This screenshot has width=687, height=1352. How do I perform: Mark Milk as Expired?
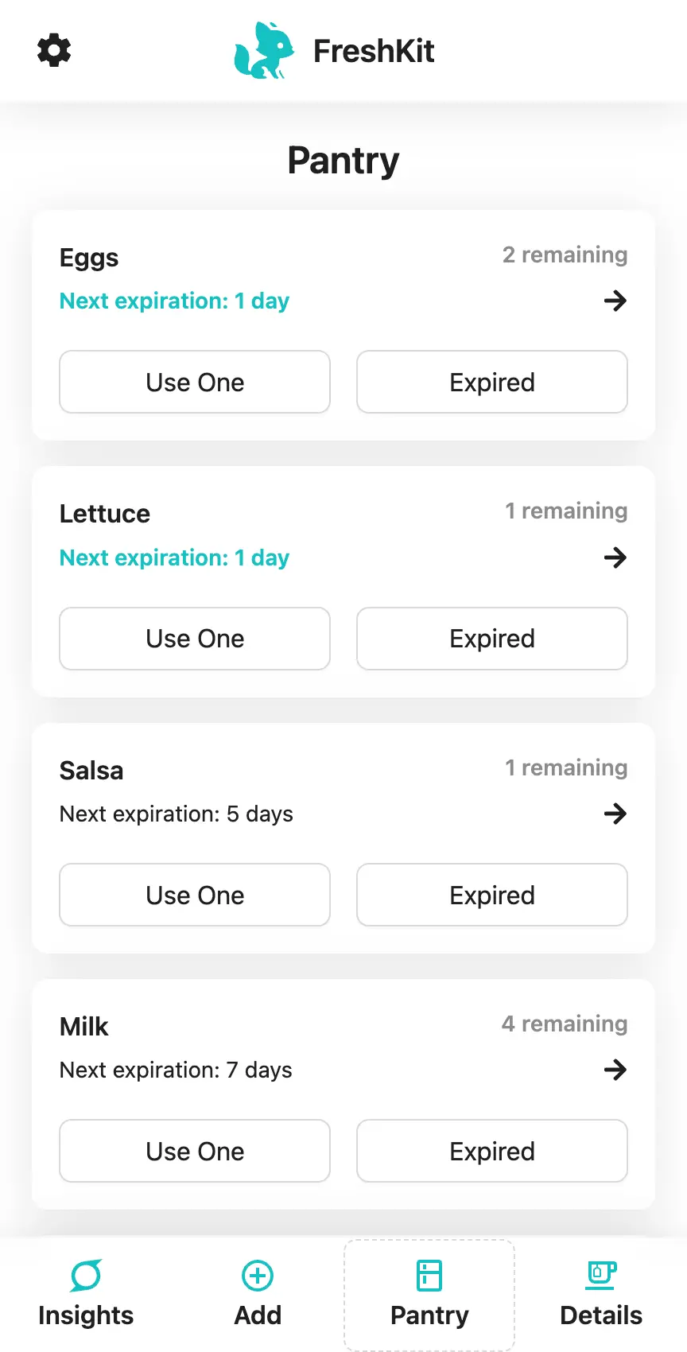coord(492,1151)
